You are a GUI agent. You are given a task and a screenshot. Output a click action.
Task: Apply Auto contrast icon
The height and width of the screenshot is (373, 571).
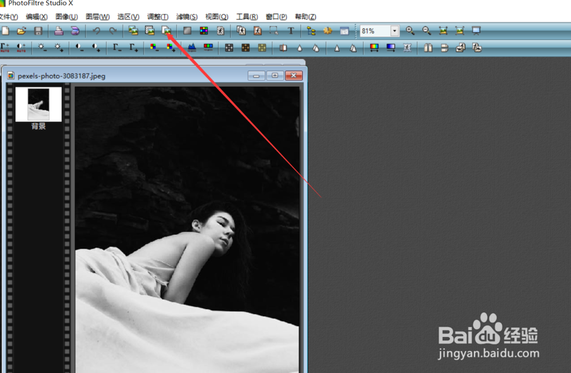click(x=21, y=48)
